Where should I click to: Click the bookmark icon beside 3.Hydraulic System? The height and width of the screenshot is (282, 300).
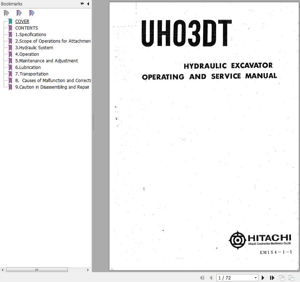coord(10,48)
